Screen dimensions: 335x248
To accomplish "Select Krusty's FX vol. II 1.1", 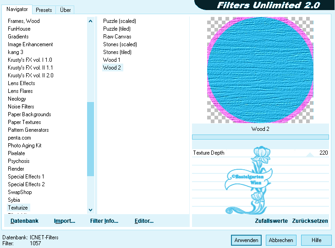I will coord(30,68).
